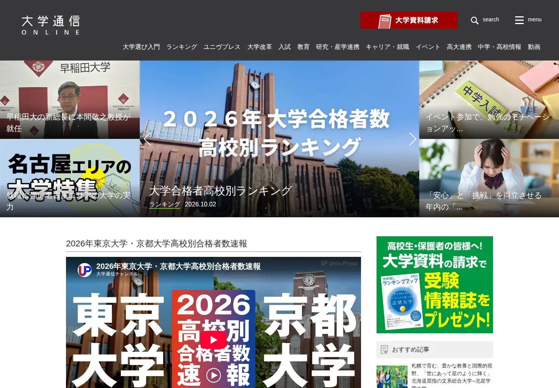Open 中学・高校情報 navigation item
Image resolution: width=559 pixels, height=388 pixels.
(x=500, y=47)
